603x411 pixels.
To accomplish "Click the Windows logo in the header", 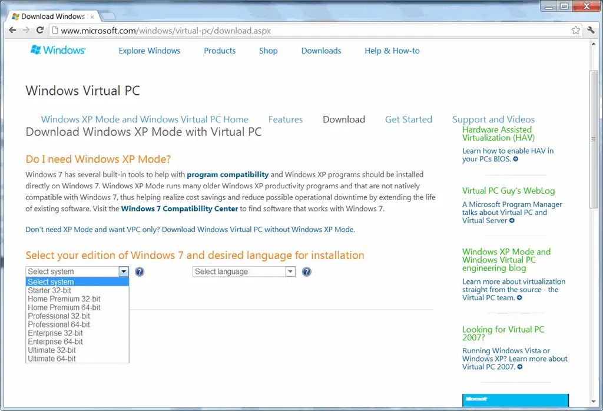I will click(x=58, y=51).
